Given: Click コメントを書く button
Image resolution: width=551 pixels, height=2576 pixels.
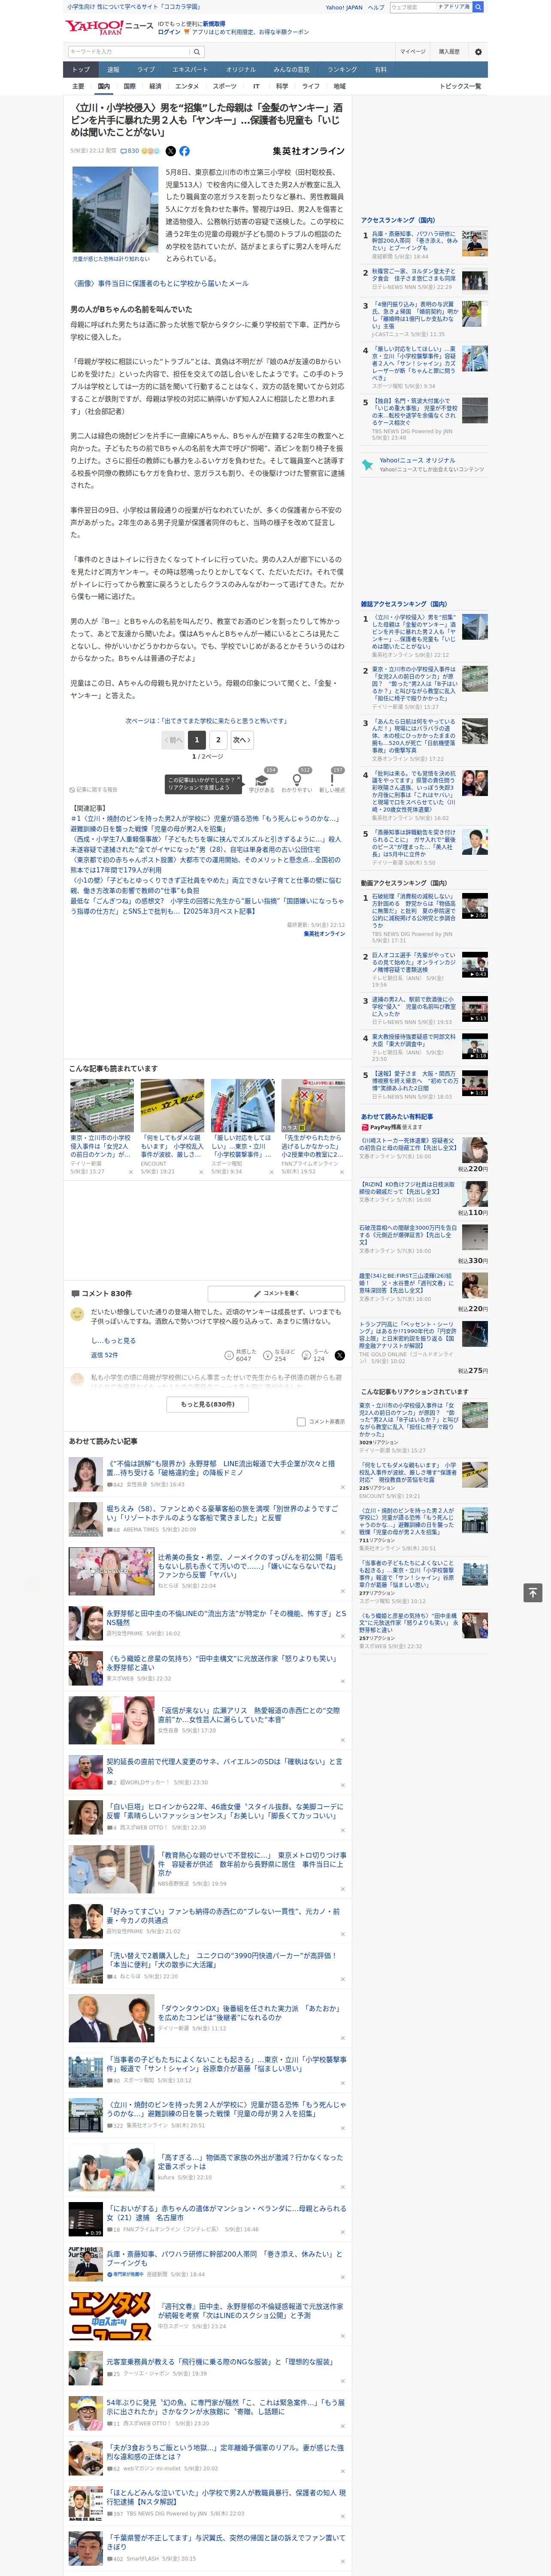Looking at the screenshot, I should (x=276, y=1294).
